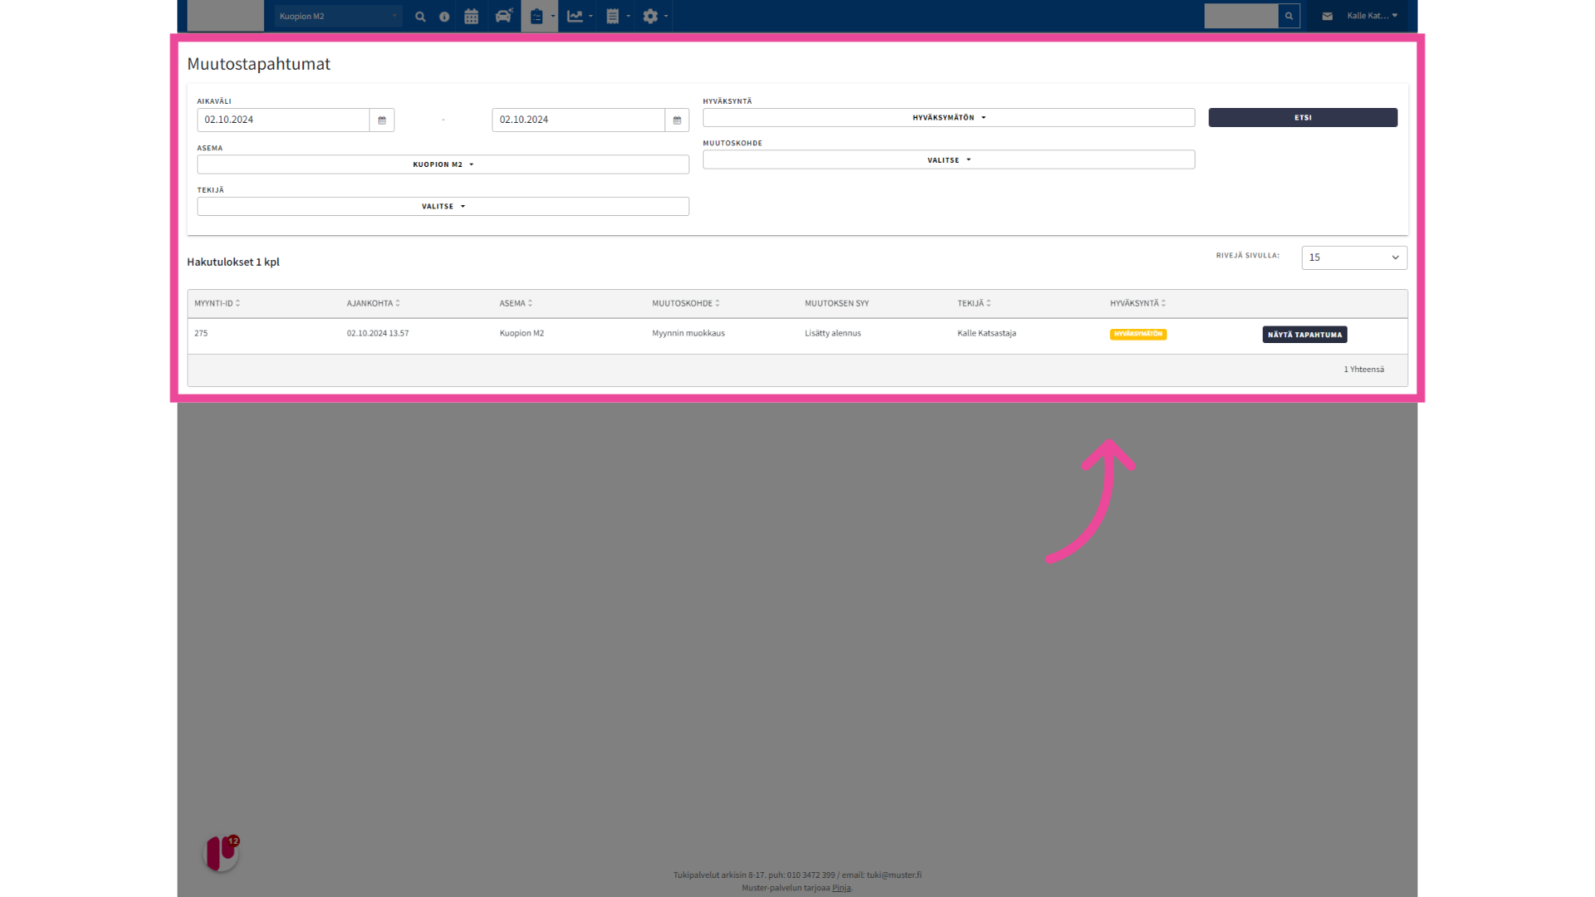Sort by Muutoskohde column header

tap(685, 303)
